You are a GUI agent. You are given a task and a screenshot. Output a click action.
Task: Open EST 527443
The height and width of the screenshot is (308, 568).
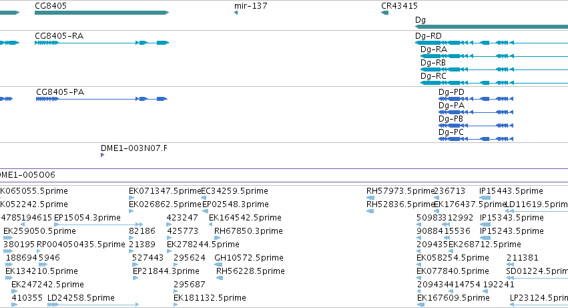[x=148, y=258]
